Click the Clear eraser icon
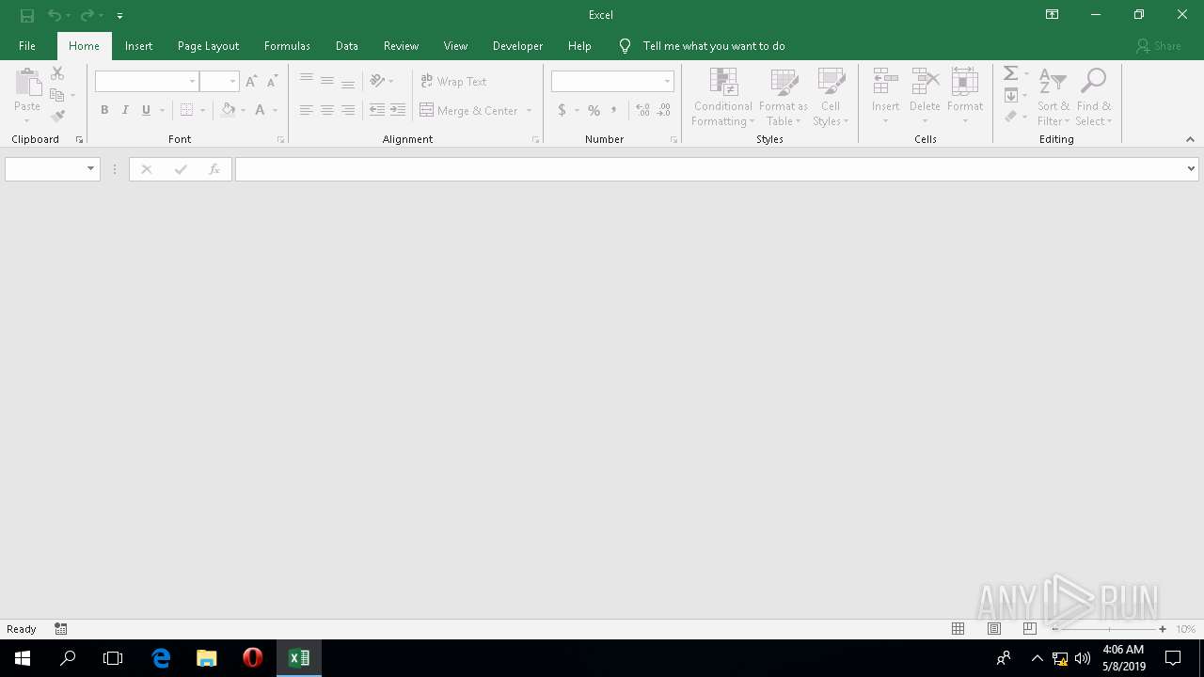Screen dimensions: 1204x677 pos(1010,117)
